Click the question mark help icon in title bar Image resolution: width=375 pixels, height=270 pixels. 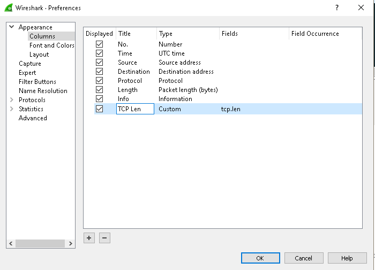pos(337,7)
